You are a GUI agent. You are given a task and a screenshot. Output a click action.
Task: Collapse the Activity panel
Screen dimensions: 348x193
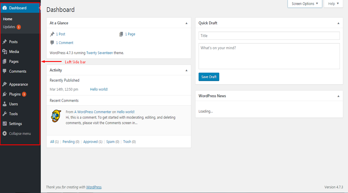[x=186, y=70]
